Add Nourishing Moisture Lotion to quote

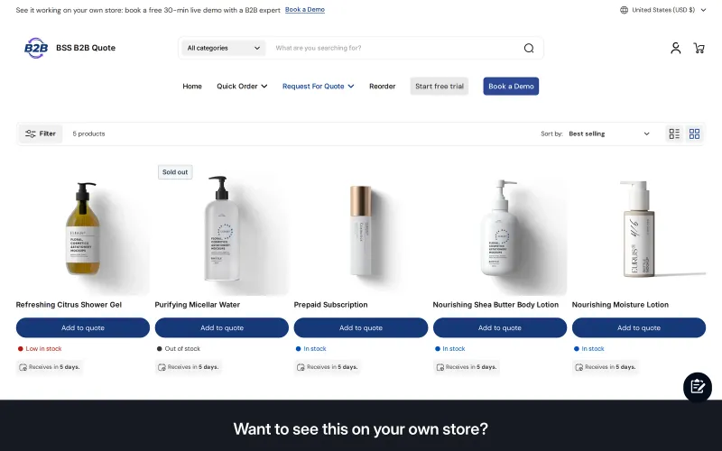click(x=639, y=327)
